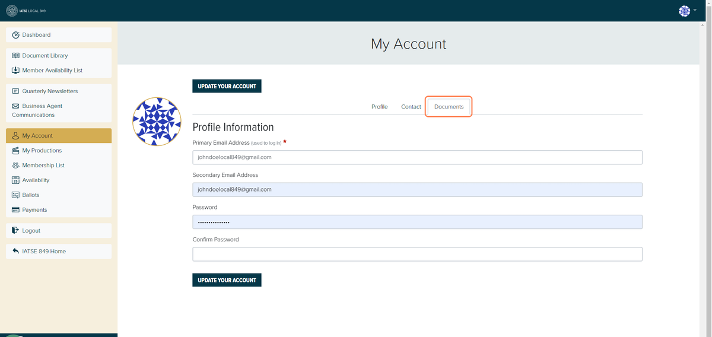712x337 pixels.
Task: Click the bottom Update Your Account button
Action: [227, 280]
